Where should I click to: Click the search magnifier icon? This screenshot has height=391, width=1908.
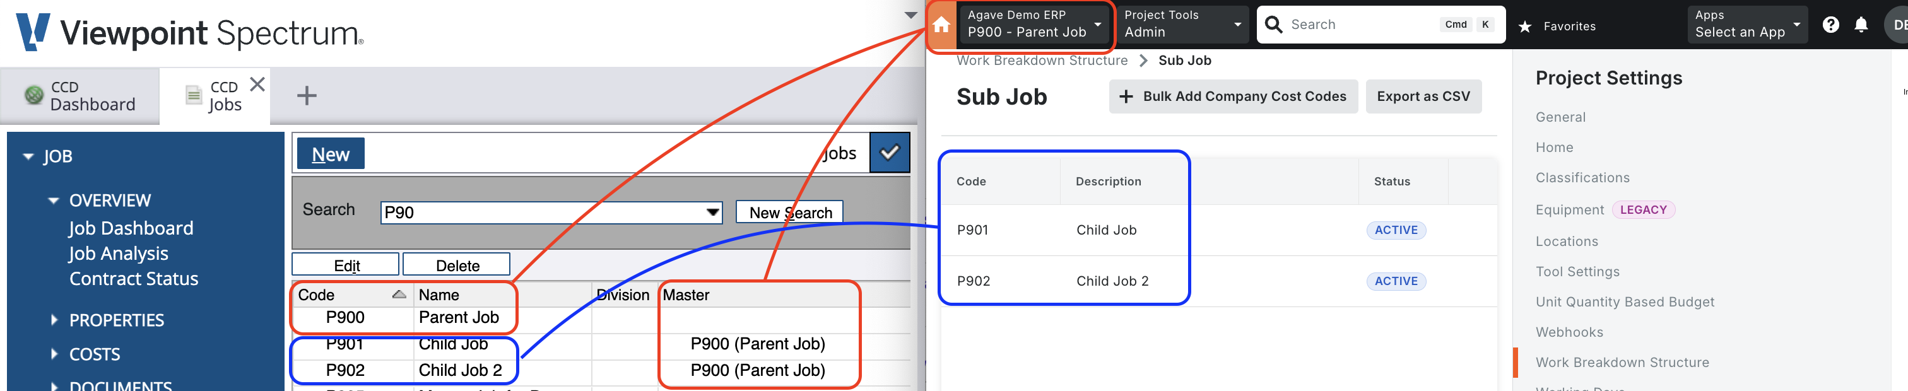[x=1273, y=25]
